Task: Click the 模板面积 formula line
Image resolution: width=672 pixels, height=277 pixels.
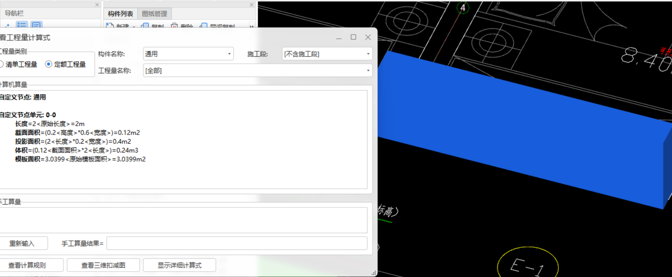Action: [80, 159]
